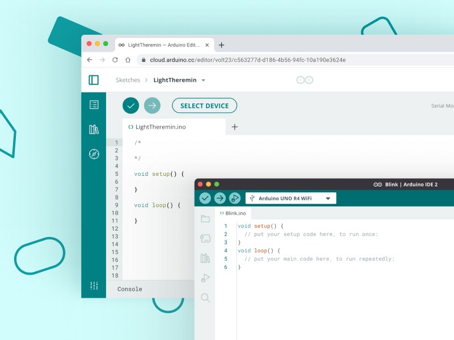Open Boards Manager icon in IDE 2 sidebar
The image size is (454, 340).
pyautogui.click(x=205, y=238)
